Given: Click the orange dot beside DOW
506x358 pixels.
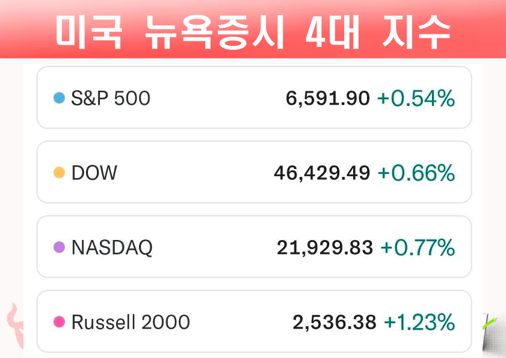Looking at the screenshot, I should (59, 173).
